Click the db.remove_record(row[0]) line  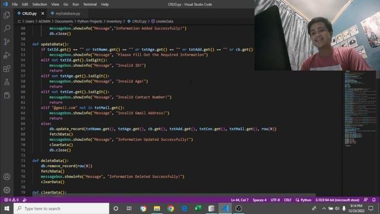click(66, 166)
